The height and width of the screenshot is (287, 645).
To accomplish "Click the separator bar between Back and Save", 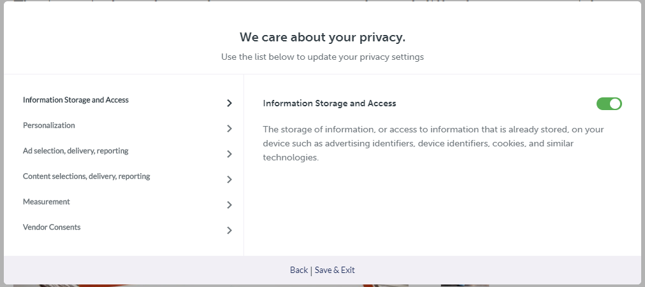I will click(x=312, y=270).
